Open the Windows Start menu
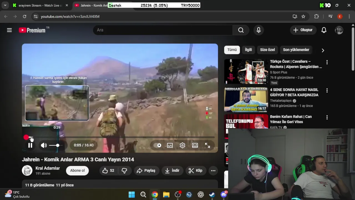 point(132,194)
